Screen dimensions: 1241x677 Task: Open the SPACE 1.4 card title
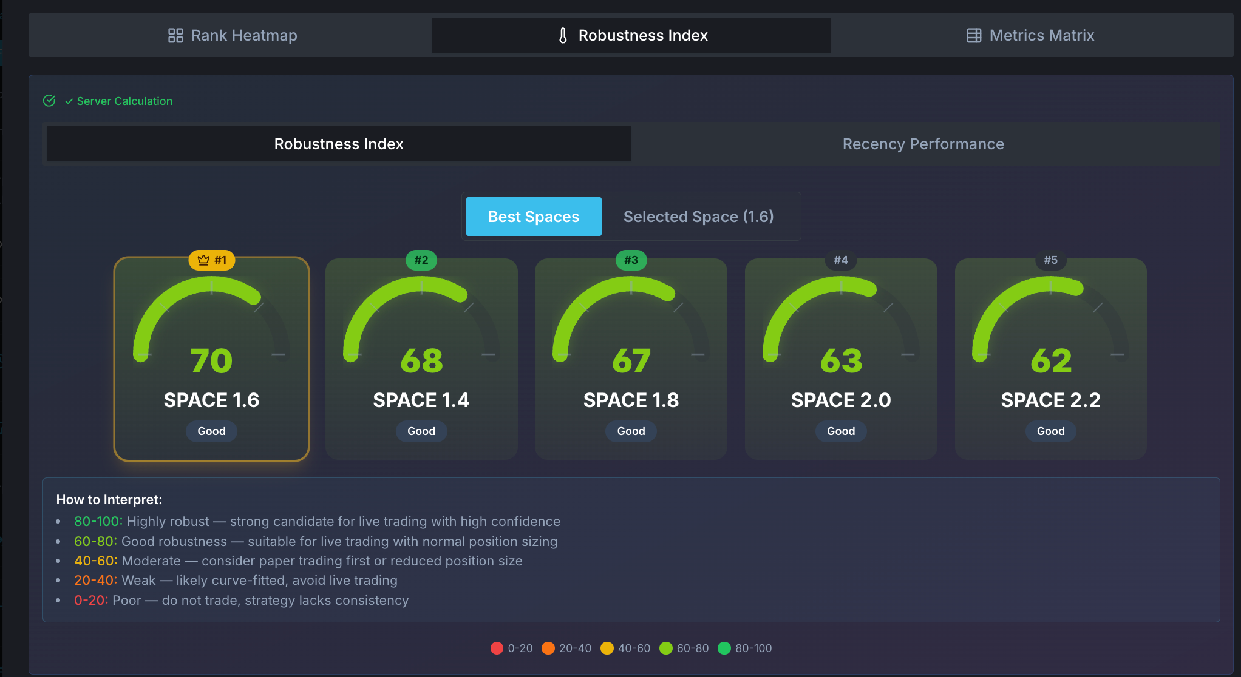pyautogui.click(x=421, y=400)
